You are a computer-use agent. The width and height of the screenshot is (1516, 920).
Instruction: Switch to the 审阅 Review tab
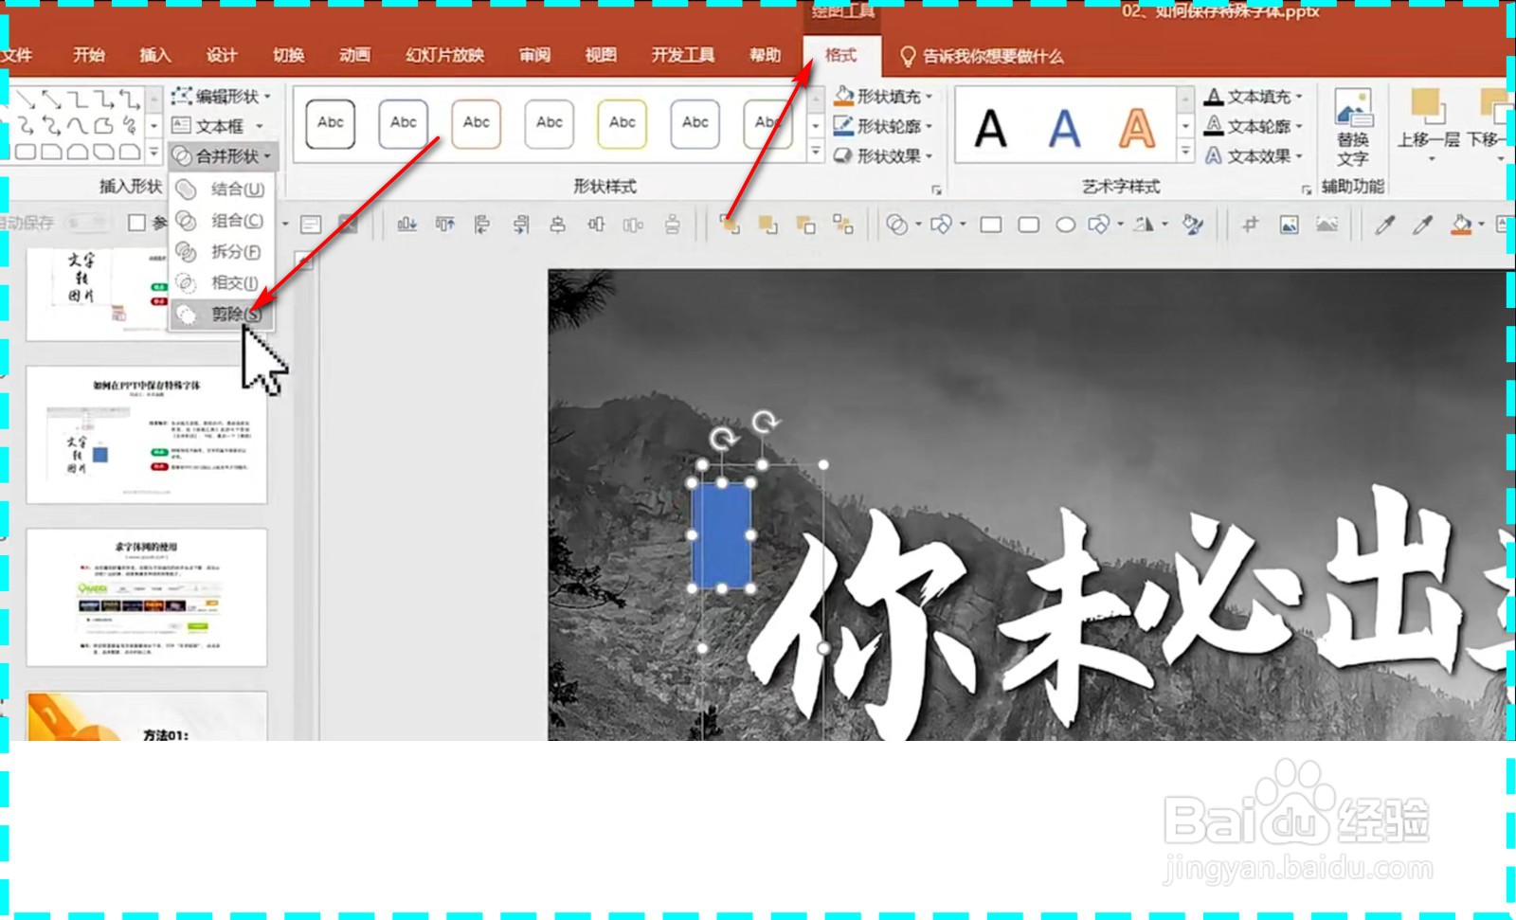point(534,55)
